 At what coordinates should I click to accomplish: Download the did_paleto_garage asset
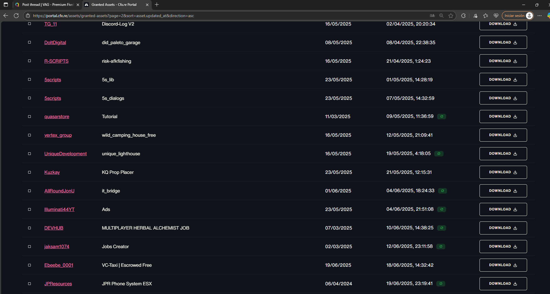click(503, 42)
